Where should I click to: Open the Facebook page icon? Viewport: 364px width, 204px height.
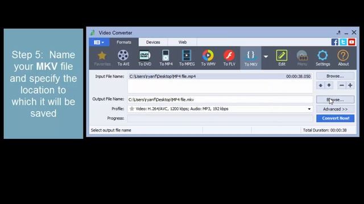[335, 42]
